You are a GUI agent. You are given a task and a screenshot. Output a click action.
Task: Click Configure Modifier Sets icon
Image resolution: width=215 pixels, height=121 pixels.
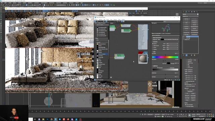pyautogui.click(x=195, y=55)
